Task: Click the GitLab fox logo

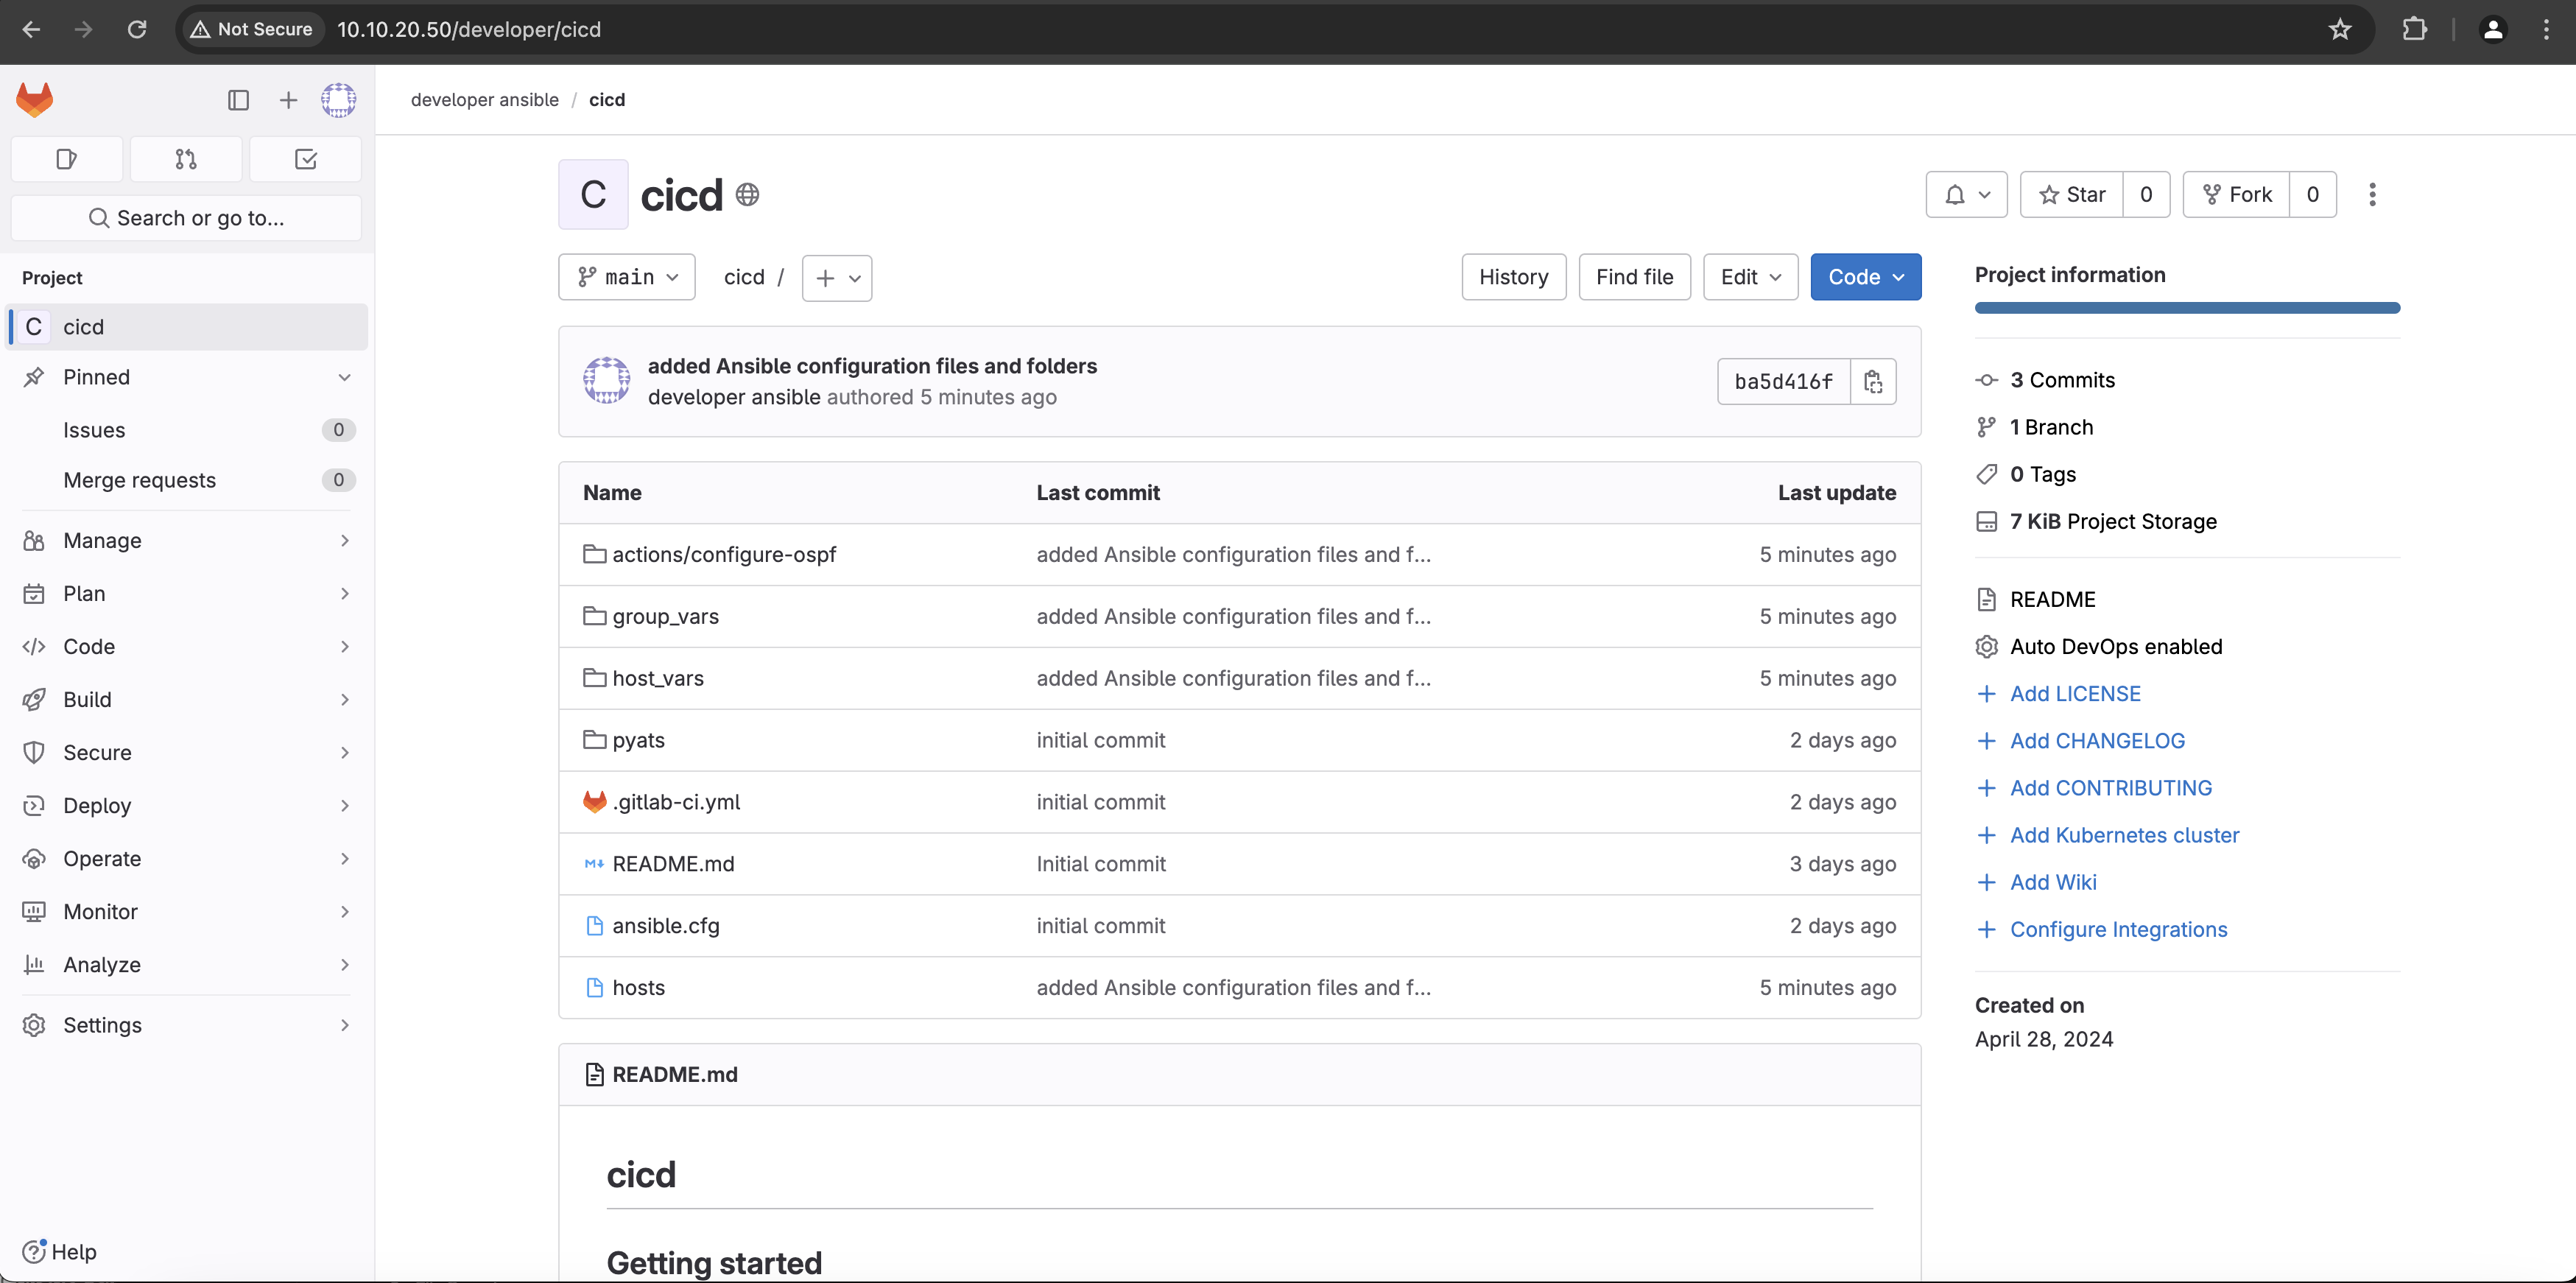Action: 34,100
